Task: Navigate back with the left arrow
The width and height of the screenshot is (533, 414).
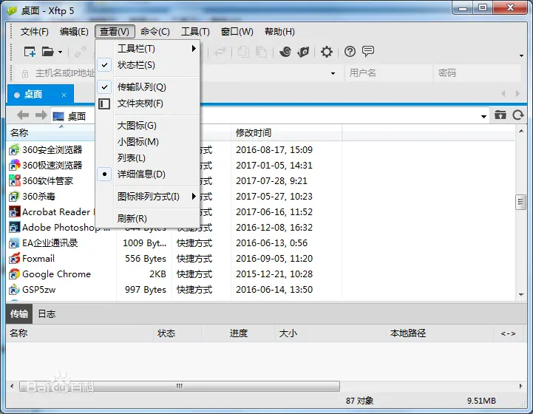Action: tap(23, 115)
